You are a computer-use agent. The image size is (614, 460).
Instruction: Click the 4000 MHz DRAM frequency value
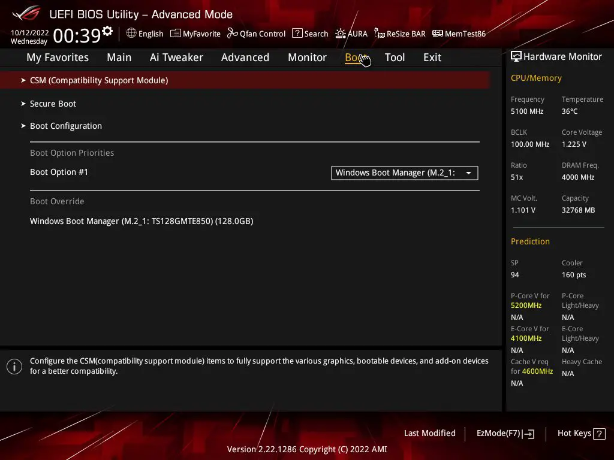(578, 177)
